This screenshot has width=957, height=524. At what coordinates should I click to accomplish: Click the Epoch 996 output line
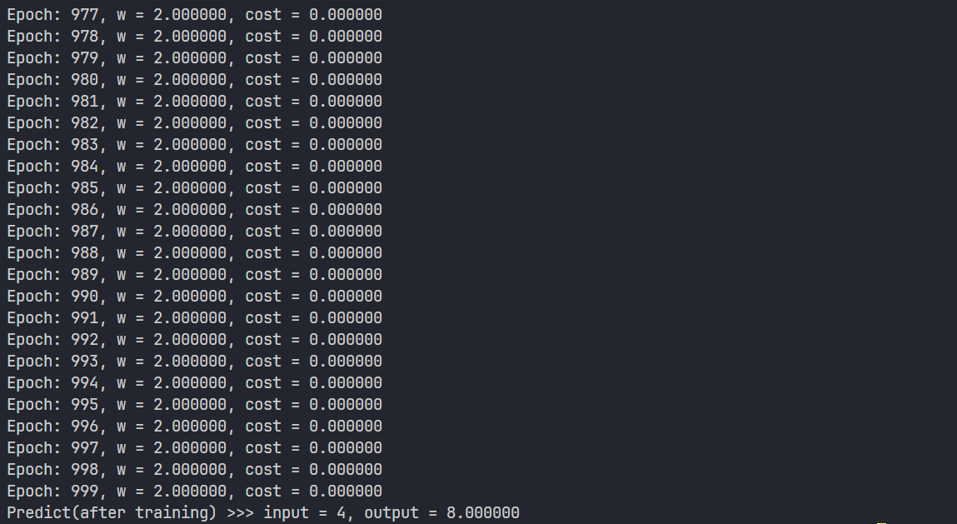click(195, 427)
